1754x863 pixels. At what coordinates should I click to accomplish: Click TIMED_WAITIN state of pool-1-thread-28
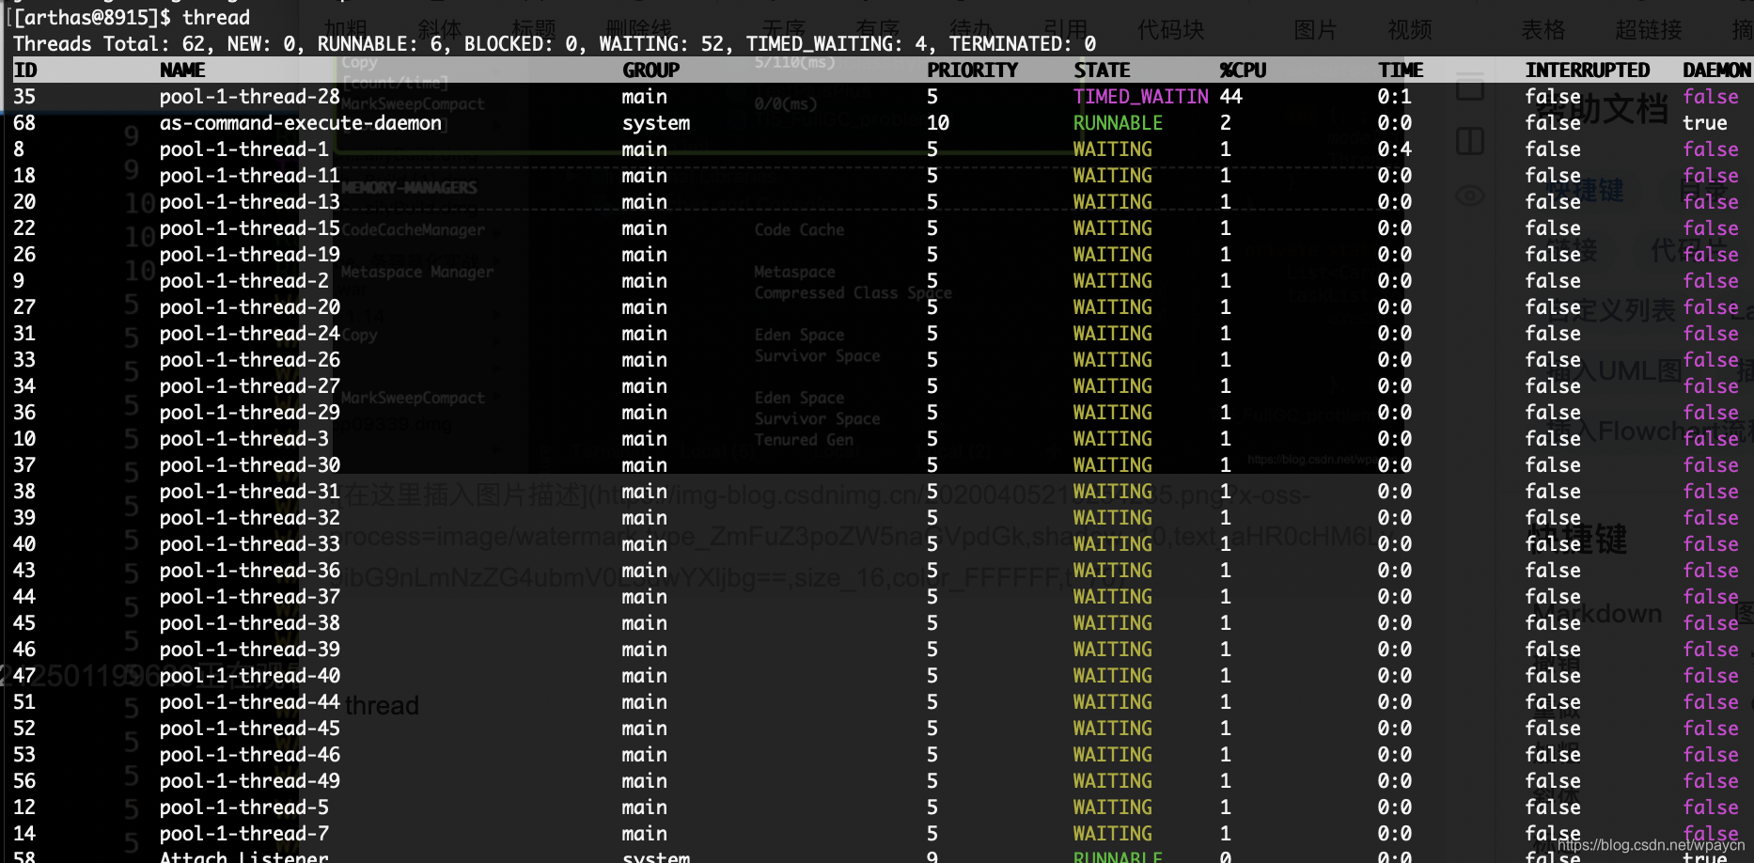click(1141, 97)
